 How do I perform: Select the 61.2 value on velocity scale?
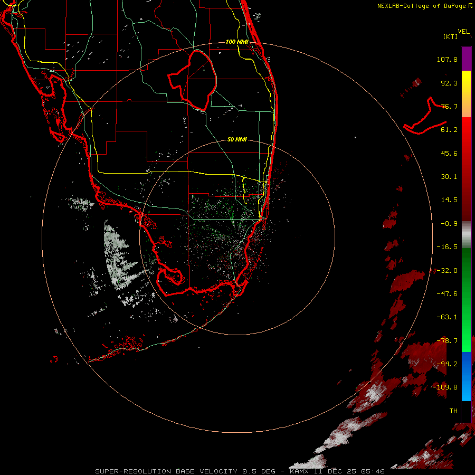449,130
